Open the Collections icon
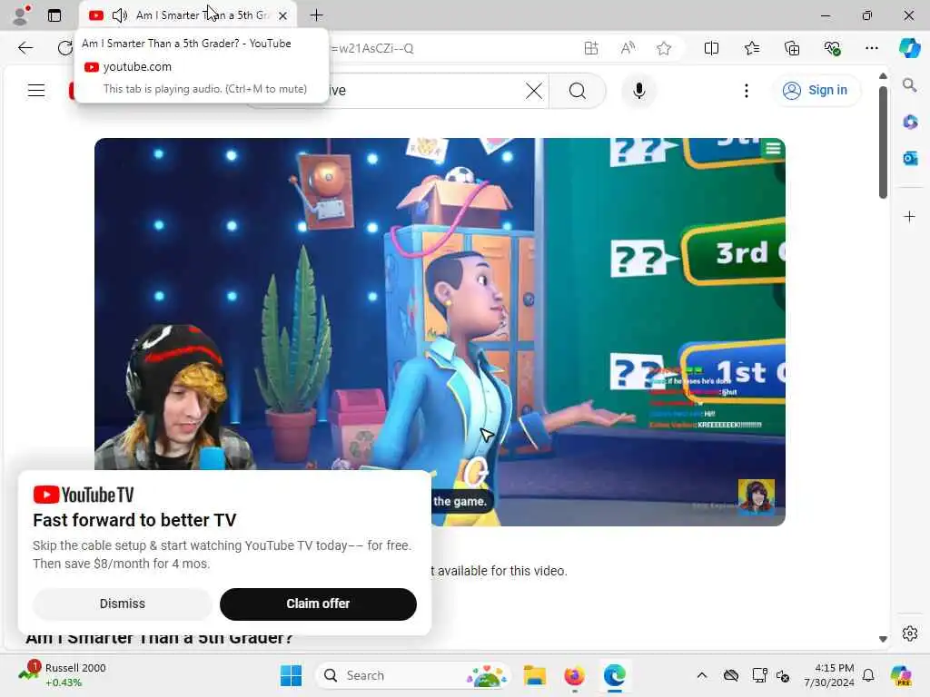The width and height of the screenshot is (930, 697). pyautogui.click(x=792, y=48)
